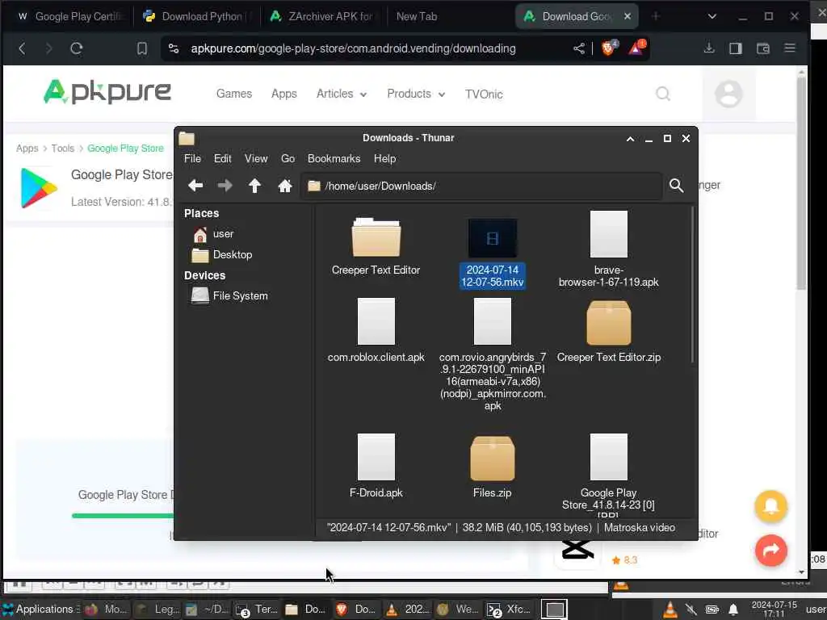
Task: Go back in Thunar file manager
Action: (195, 186)
